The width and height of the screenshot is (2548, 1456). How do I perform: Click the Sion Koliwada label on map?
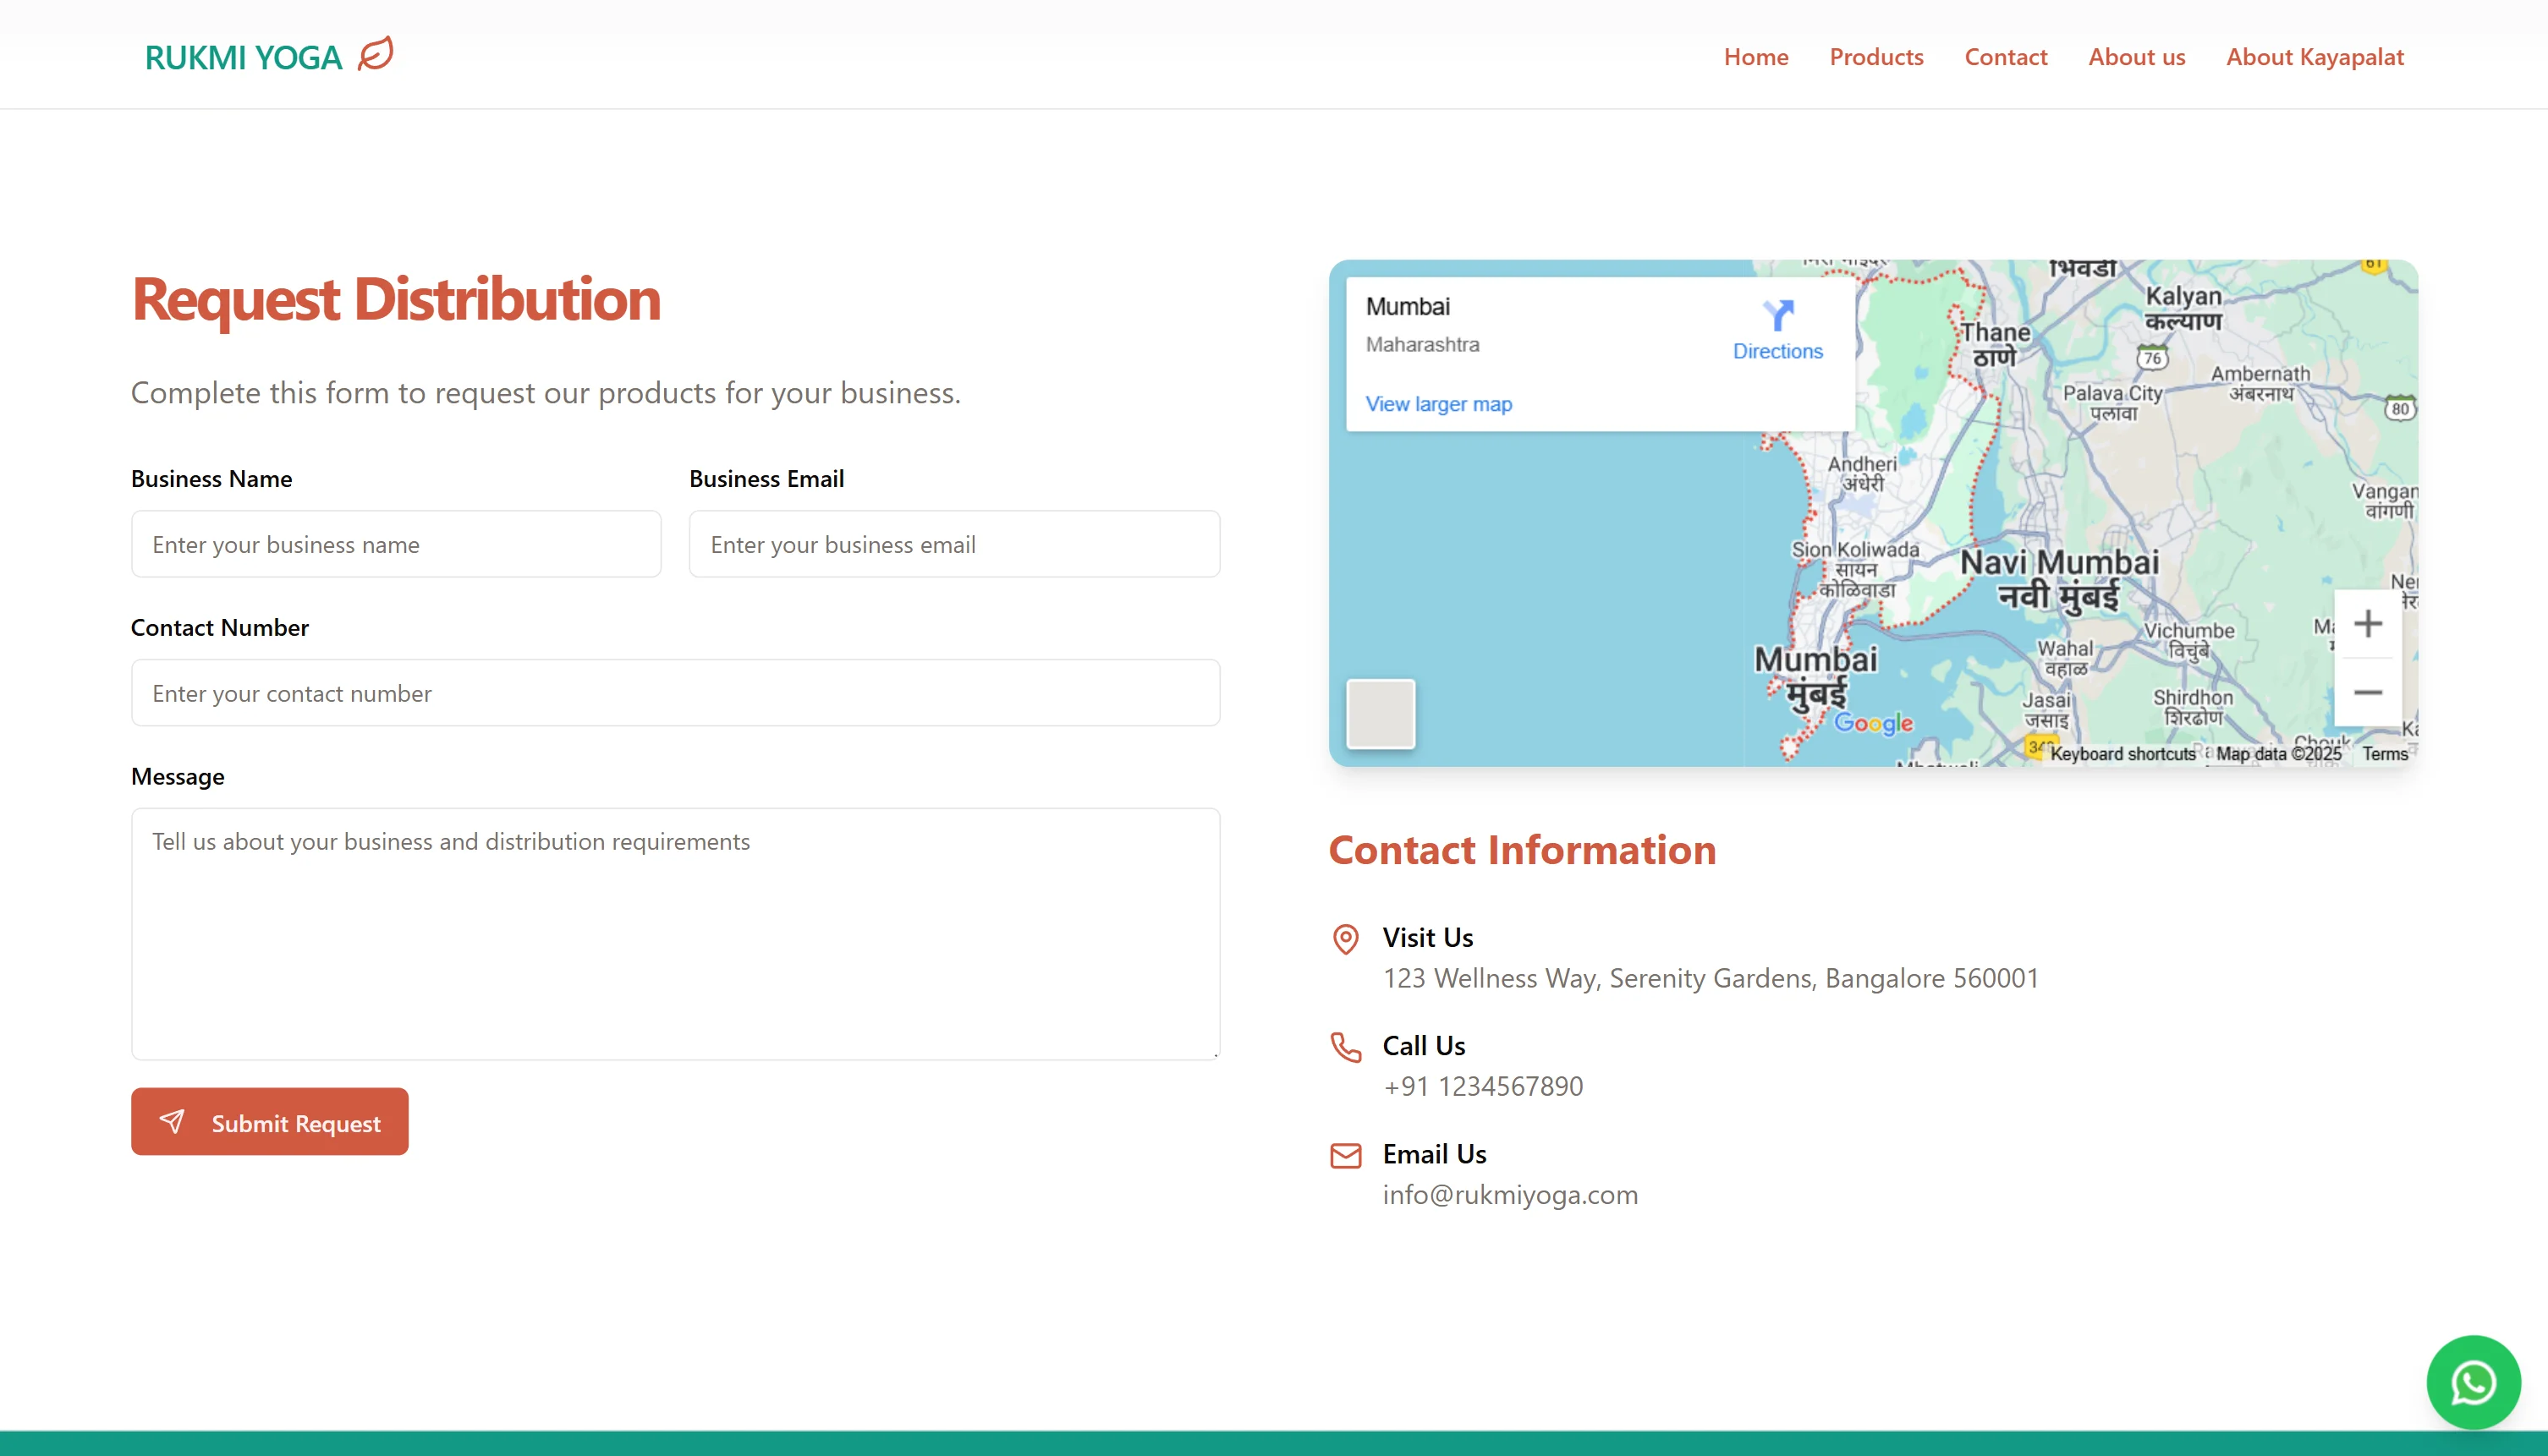click(1856, 569)
